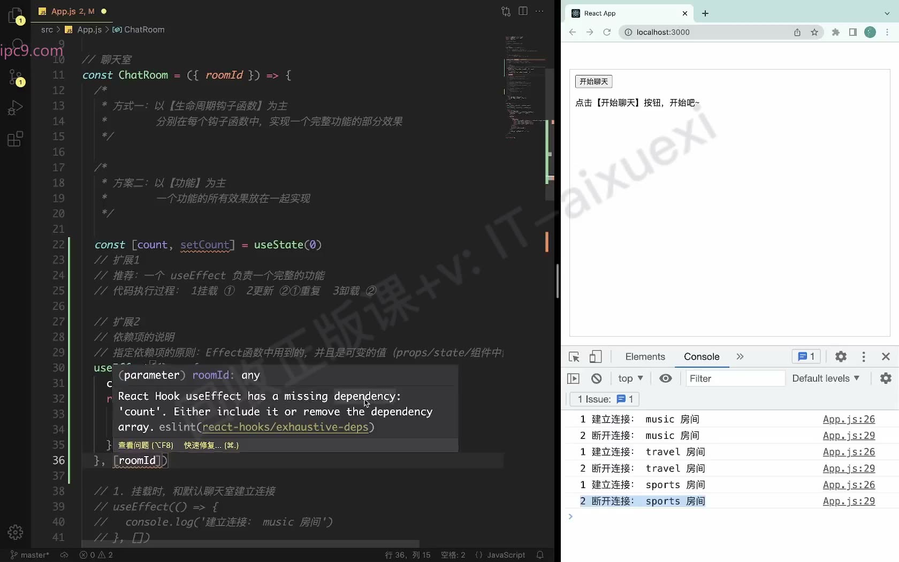Open Source Control view in activity bar
This screenshot has height=562, width=899.
[16, 78]
